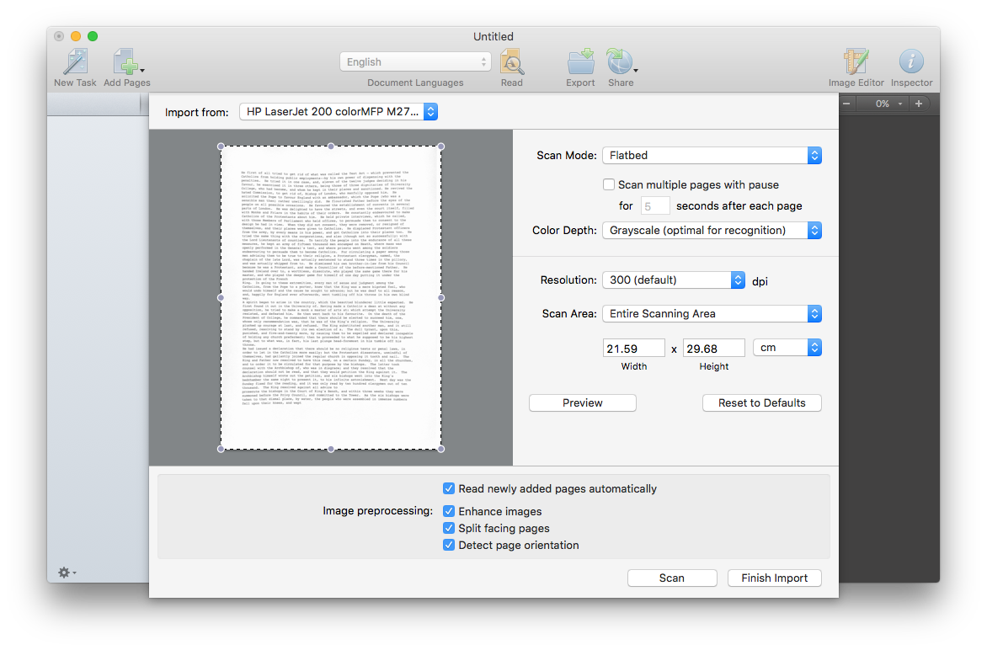Click the gear settings icon at bottom left
Viewport: 987px width, 650px height.
click(x=63, y=572)
